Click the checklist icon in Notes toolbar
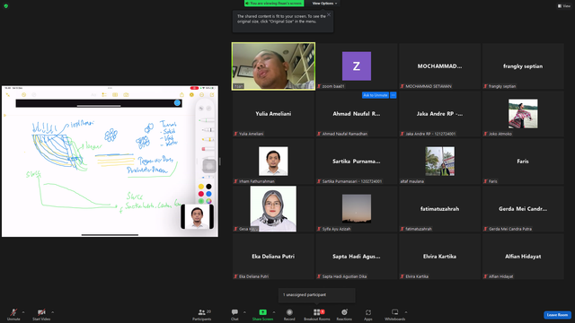The height and width of the screenshot is (323, 575). point(104,95)
